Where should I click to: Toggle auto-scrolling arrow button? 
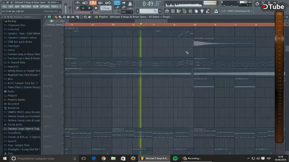tap(124, 3)
